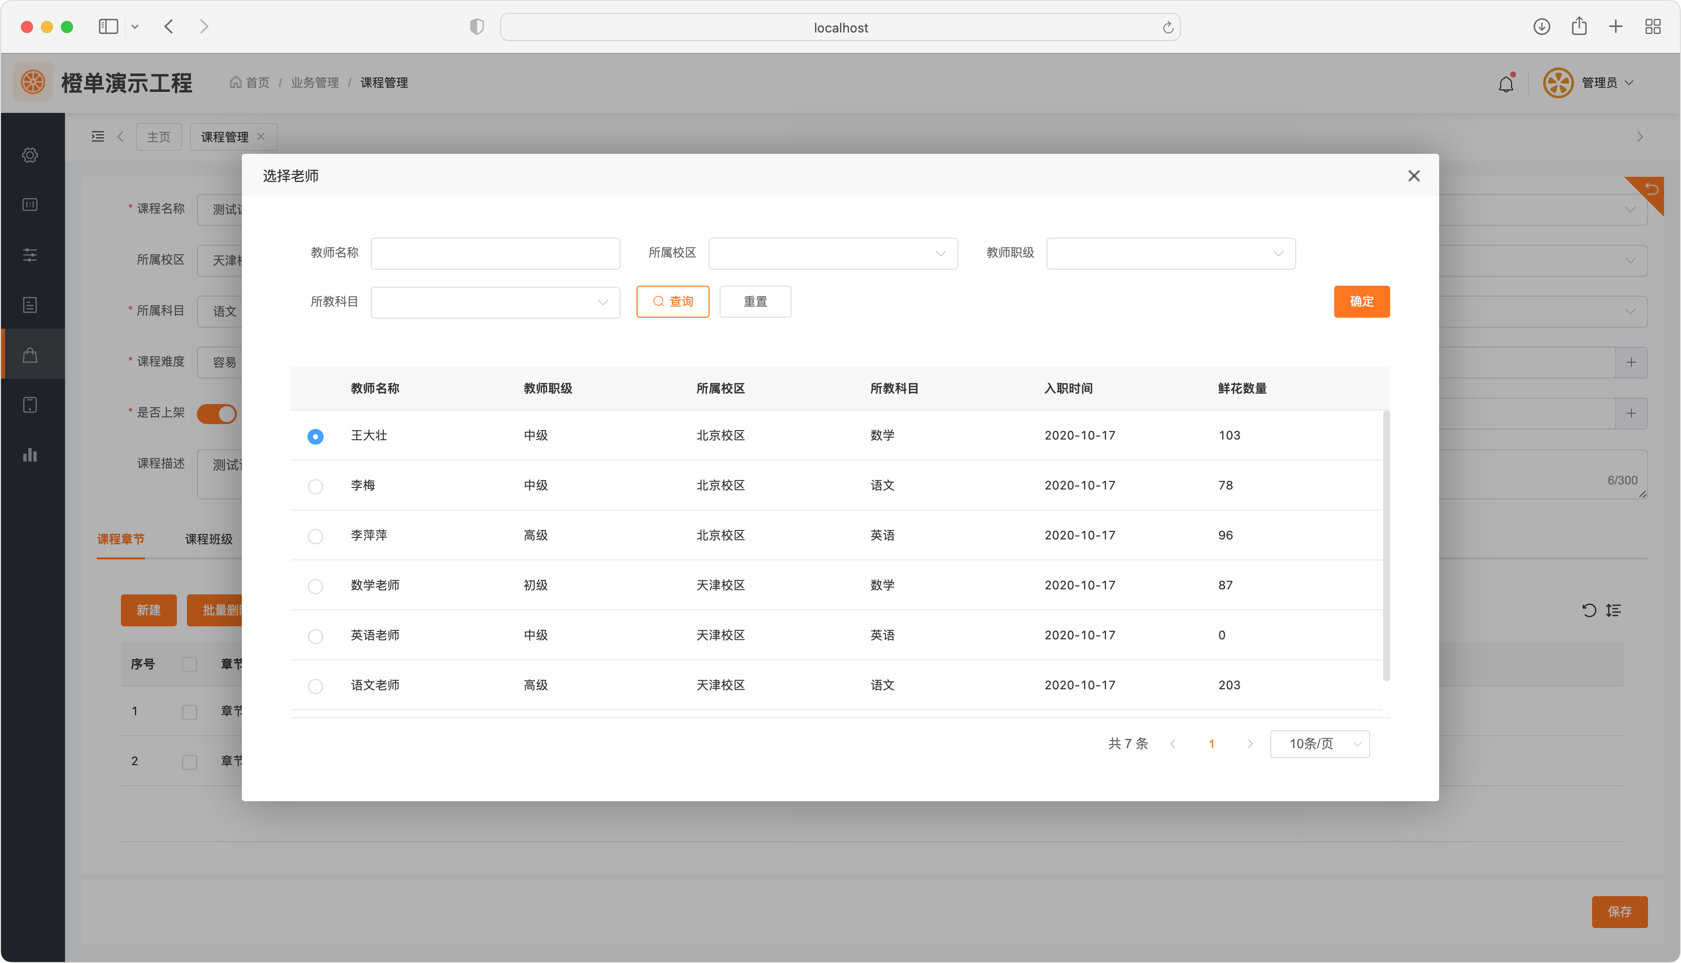Click the privacy shield icon

477,26
